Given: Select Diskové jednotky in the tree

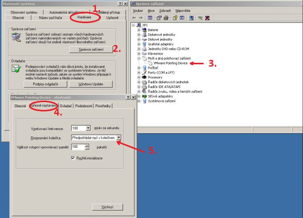Looking at the screenshot, I should tap(160, 39).
